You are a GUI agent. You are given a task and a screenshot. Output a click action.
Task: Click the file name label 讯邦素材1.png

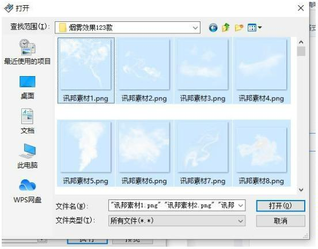86,99
